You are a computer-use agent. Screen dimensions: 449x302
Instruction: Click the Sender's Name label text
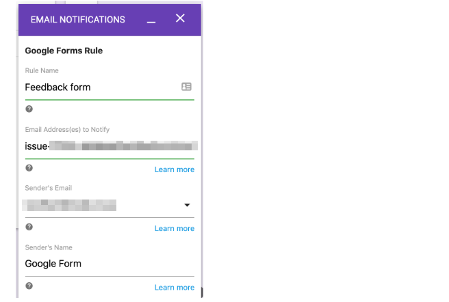pos(49,247)
